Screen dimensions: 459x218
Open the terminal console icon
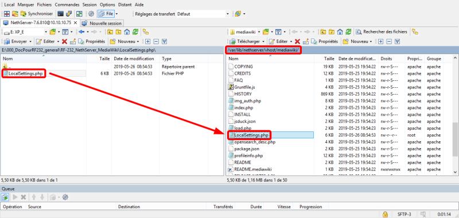(61, 14)
